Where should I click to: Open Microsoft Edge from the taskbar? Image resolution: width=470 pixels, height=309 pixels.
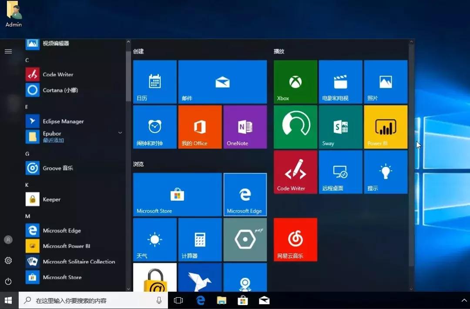tap(200, 300)
